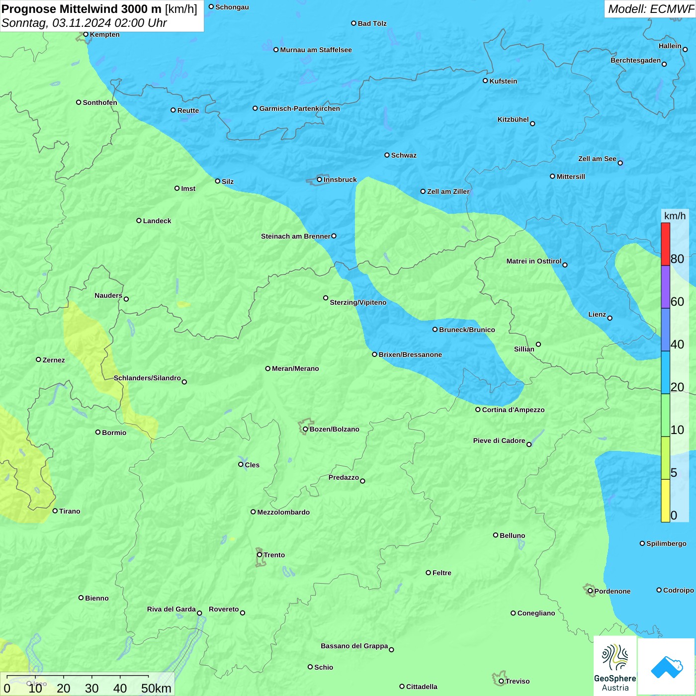Image resolution: width=696 pixels, height=696 pixels.
Task: Click the 'Prognose Mittelwind 3000 m' title
Action: [82, 9]
